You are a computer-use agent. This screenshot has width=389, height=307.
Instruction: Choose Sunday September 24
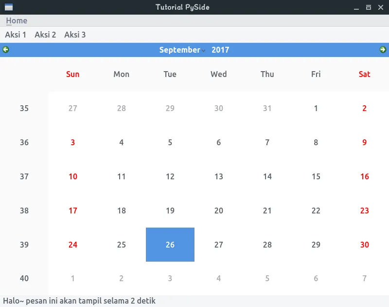(72, 245)
